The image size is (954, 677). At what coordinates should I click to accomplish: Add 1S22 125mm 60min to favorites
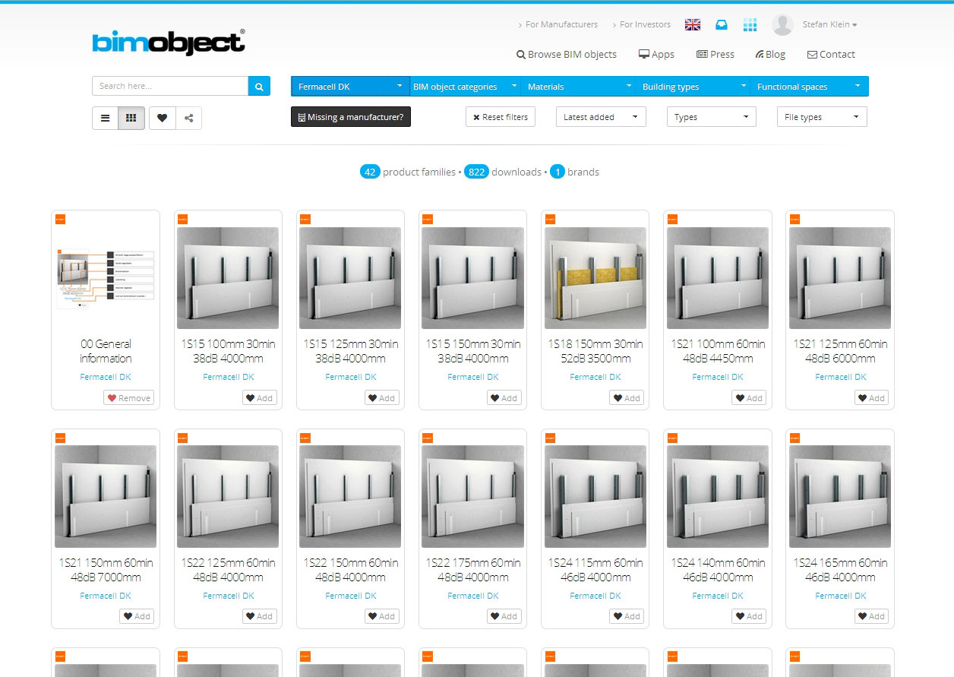pos(259,616)
